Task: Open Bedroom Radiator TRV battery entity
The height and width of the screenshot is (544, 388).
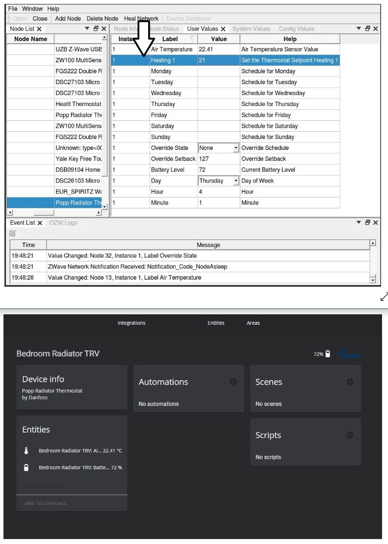Action: point(72,468)
